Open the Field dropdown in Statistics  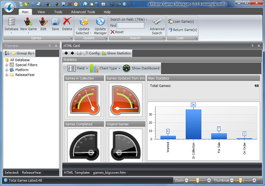click(78, 68)
